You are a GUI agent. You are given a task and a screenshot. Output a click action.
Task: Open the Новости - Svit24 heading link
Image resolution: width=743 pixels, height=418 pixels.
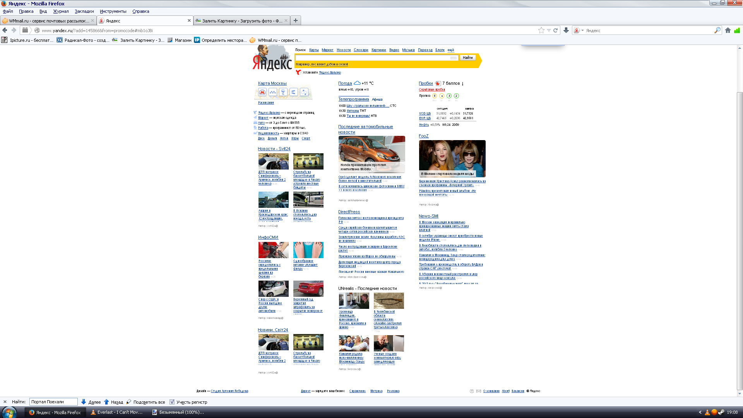pos(274,149)
